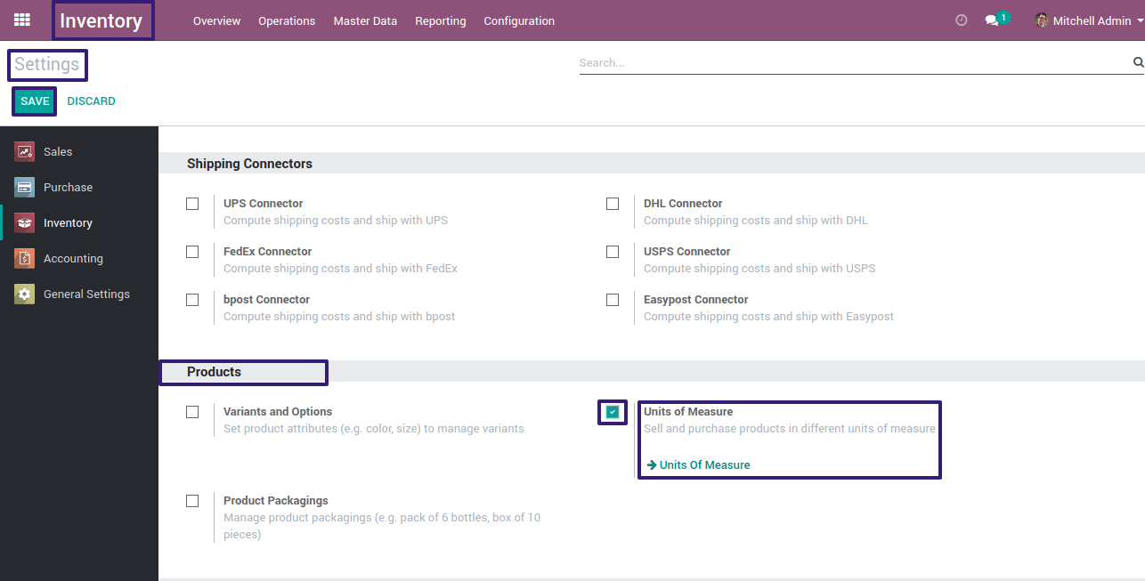Focus the Search settings field
Viewport: 1145px width, 581px height.
pyautogui.click(x=855, y=63)
